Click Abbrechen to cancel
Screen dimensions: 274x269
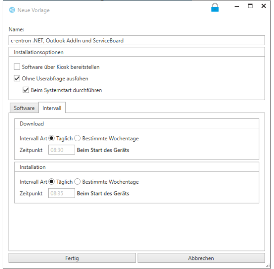point(201,258)
